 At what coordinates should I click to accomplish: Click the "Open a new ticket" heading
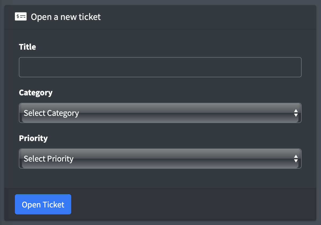pos(66,17)
